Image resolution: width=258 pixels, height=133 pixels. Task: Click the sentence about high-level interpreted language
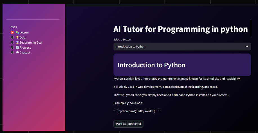click(x=177, y=79)
